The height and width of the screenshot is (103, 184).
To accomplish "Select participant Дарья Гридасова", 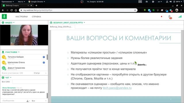I will pyautogui.click(x=16, y=68).
